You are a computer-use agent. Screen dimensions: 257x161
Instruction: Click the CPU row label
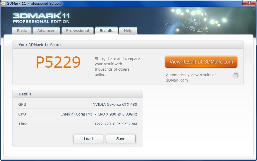click(x=22, y=114)
